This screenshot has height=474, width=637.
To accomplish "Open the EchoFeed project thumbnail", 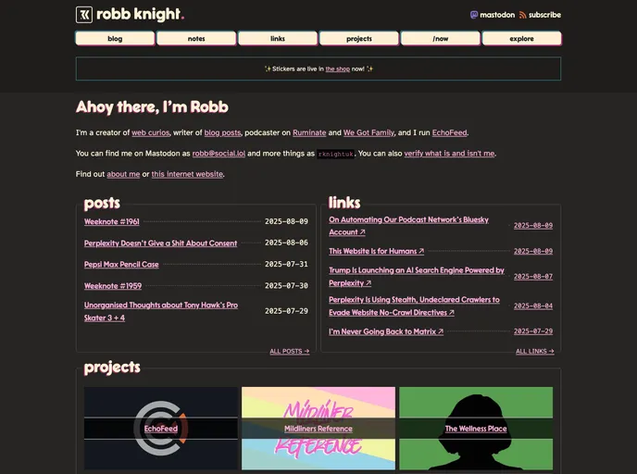I will (x=161, y=429).
